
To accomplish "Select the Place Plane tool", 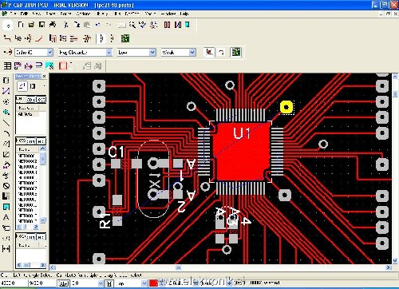I will 6,196.
